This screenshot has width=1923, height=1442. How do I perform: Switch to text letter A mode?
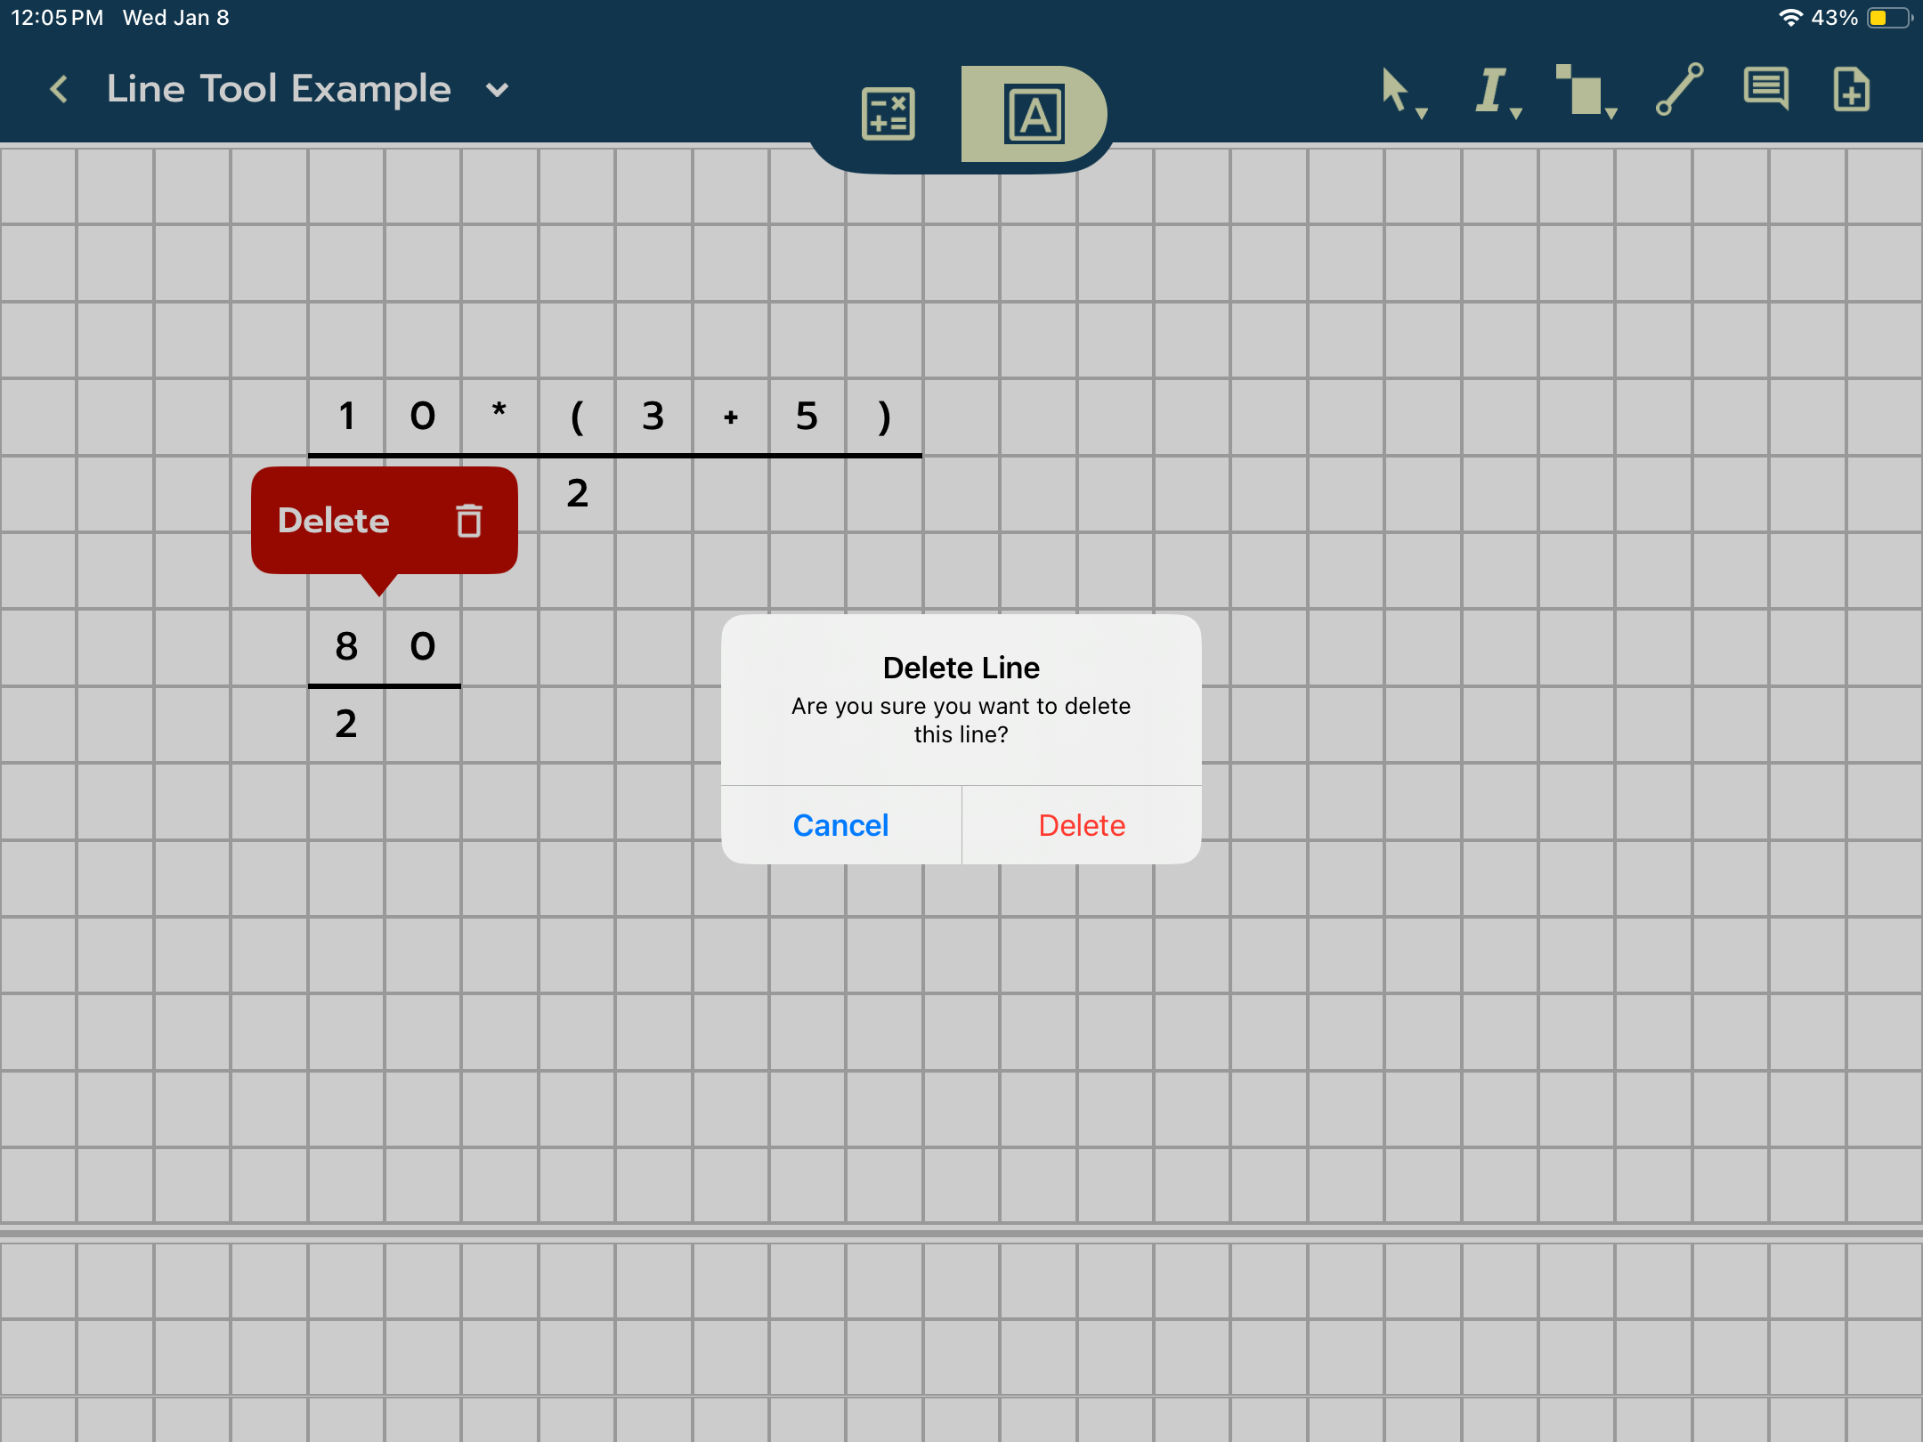[x=1034, y=114]
